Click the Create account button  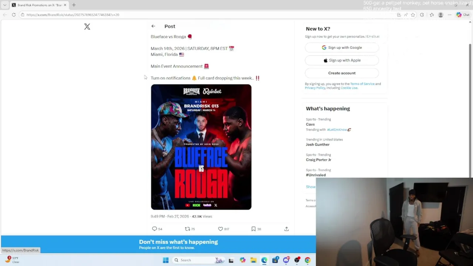tap(342, 73)
